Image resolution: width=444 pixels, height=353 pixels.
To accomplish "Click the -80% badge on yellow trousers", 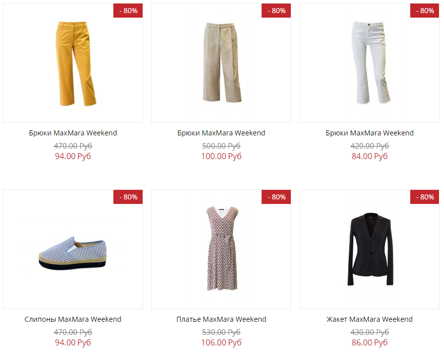I will click(128, 11).
